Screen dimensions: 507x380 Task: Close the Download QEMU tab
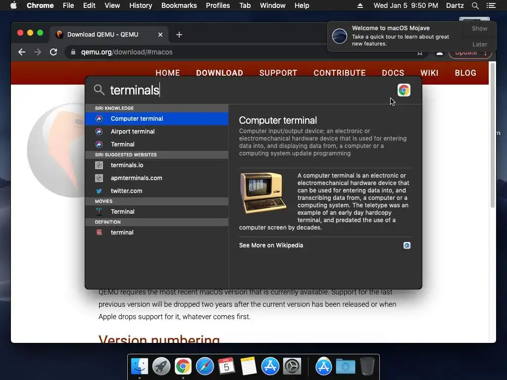tap(160, 35)
